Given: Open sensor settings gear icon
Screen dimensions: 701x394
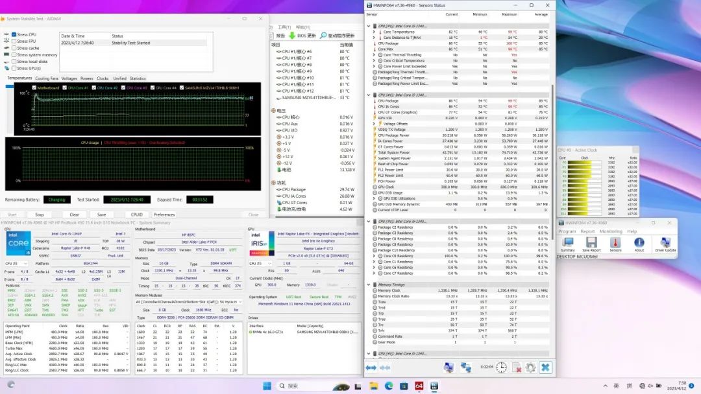Looking at the screenshot, I should point(531,367).
